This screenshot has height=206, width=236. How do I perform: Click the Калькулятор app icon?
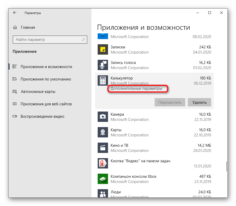(103, 81)
